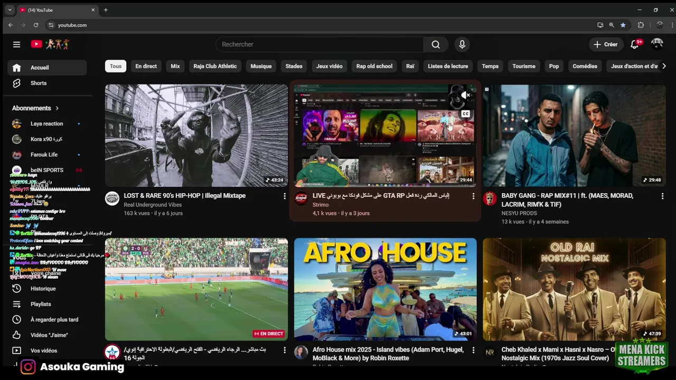Open a new browser tab
Screen dimensions: 676x380
coord(106,10)
